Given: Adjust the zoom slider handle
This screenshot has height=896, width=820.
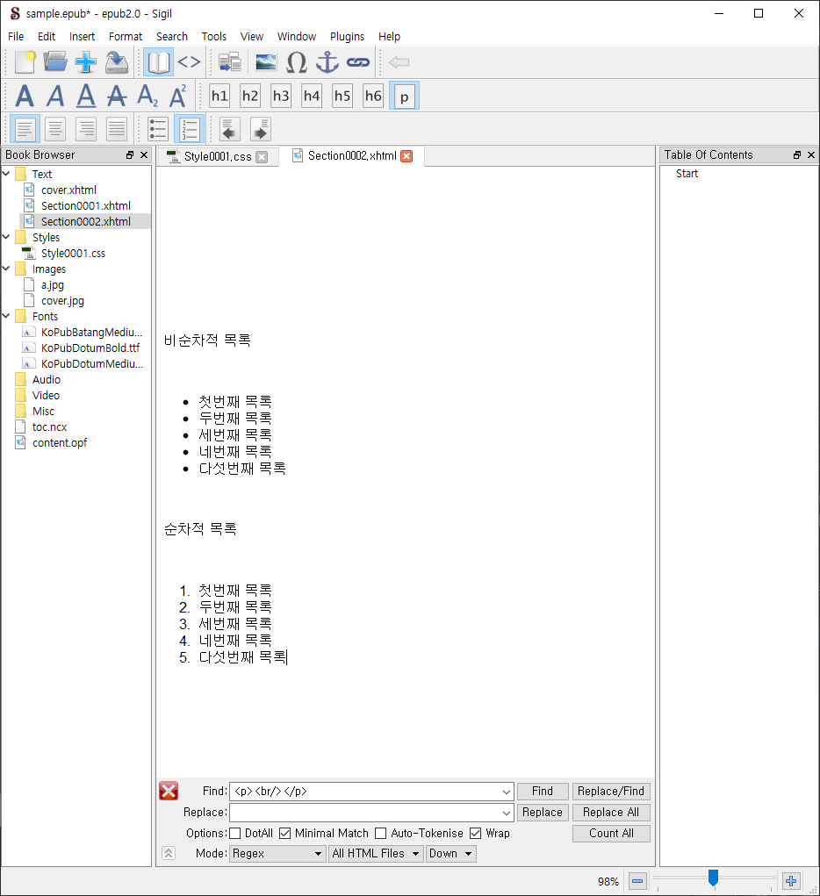Looking at the screenshot, I should tap(713, 878).
